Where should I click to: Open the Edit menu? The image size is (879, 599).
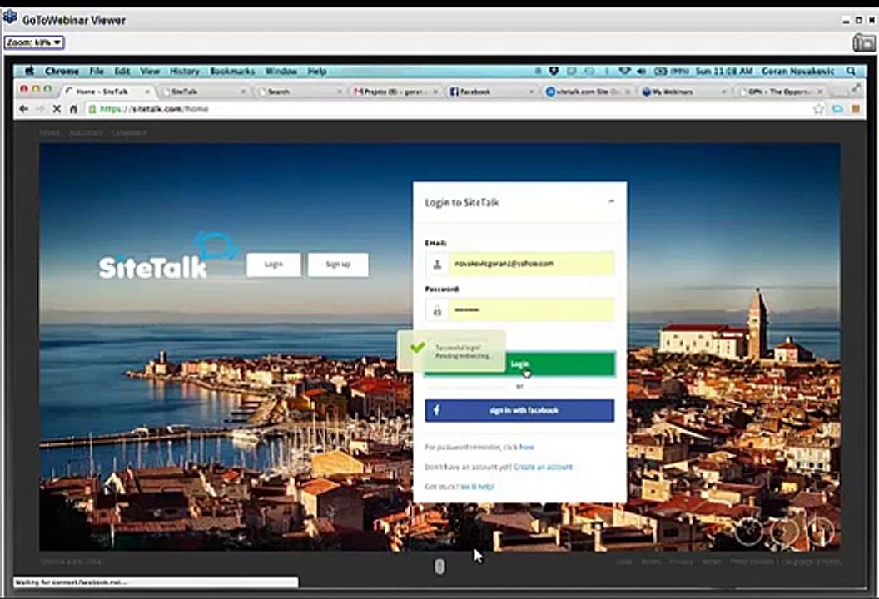click(122, 72)
